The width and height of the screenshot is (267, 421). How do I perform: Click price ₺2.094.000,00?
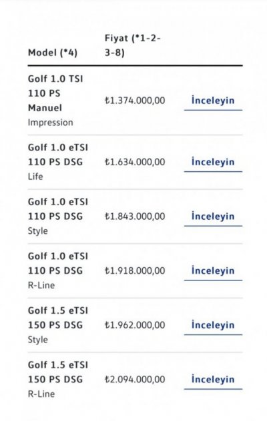pos(135,380)
